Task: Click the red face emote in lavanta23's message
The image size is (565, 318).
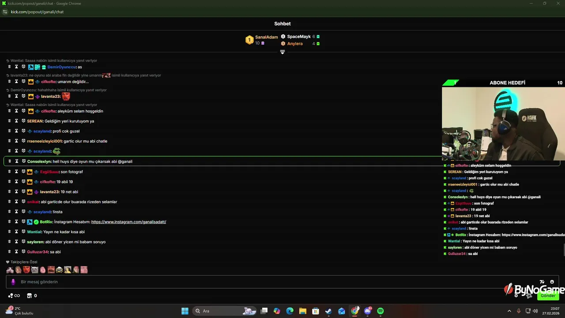Action: point(66,96)
